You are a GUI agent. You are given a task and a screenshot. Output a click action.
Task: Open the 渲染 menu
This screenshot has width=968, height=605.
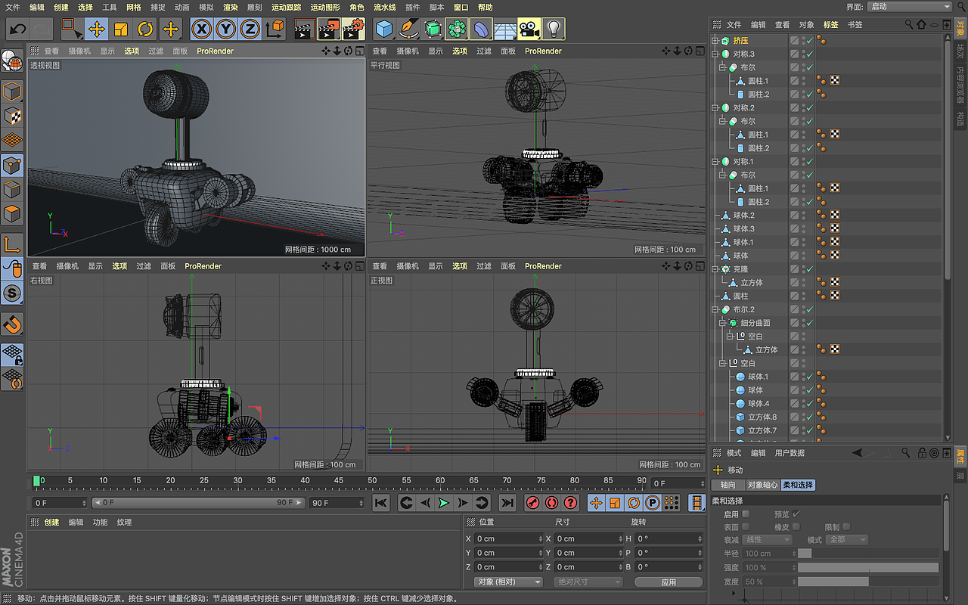pyautogui.click(x=230, y=7)
